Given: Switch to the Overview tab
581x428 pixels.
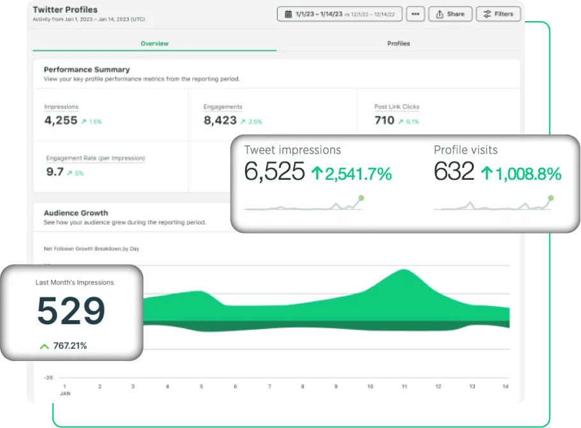Looking at the screenshot, I should tap(155, 43).
